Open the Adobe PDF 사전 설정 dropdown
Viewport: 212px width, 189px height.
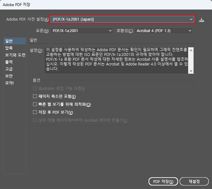tap(123, 19)
